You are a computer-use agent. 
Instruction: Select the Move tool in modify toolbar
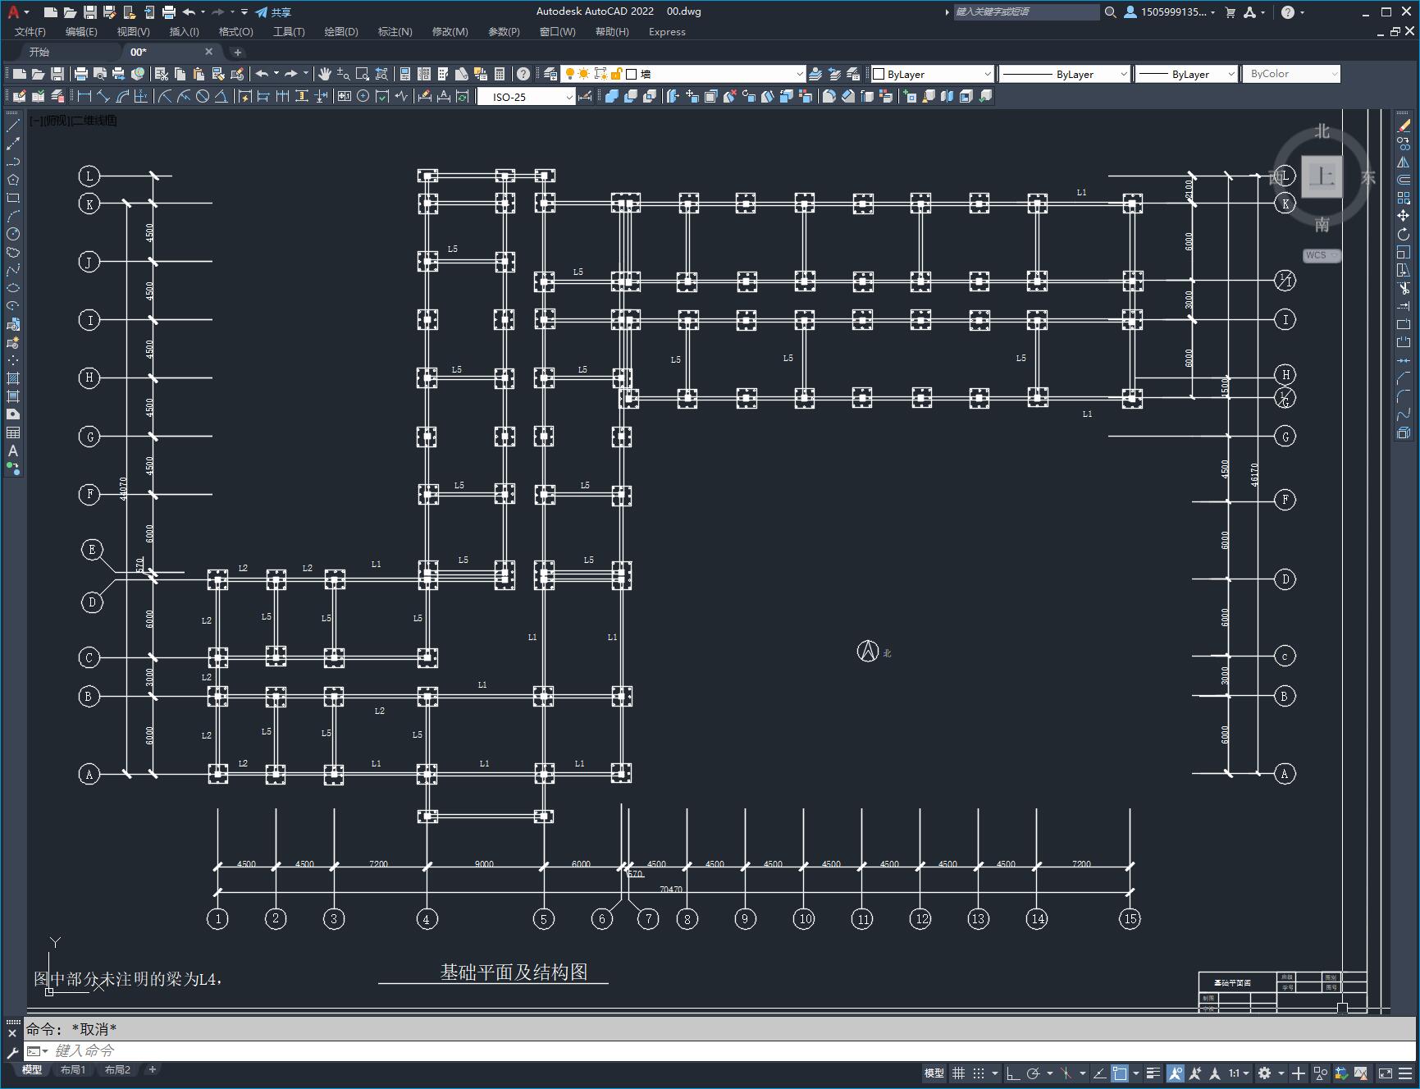[x=1404, y=216]
